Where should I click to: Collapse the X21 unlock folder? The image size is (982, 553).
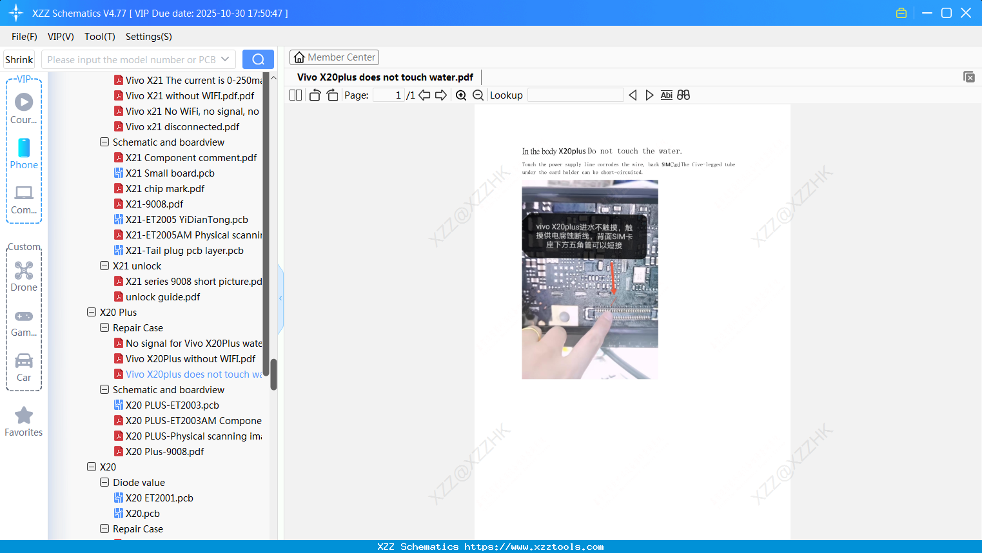coord(104,266)
